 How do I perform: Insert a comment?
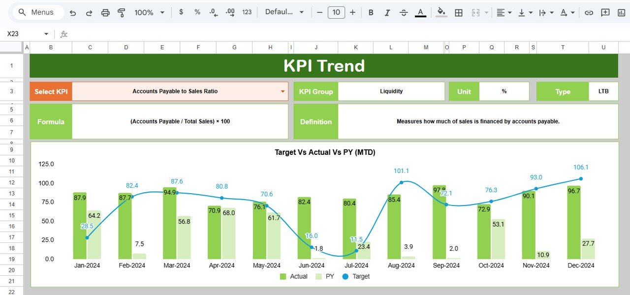[605, 12]
